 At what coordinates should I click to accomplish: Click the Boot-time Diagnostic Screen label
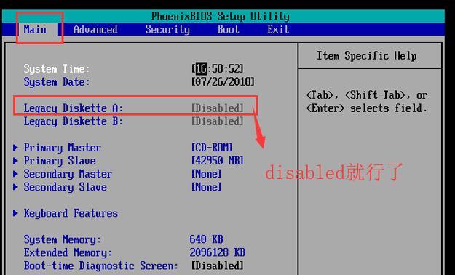tap(101, 266)
